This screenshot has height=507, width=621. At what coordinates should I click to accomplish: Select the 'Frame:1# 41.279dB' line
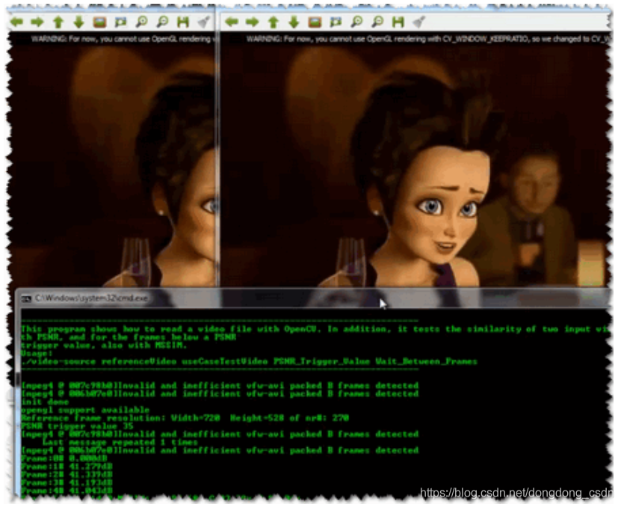[x=67, y=467]
